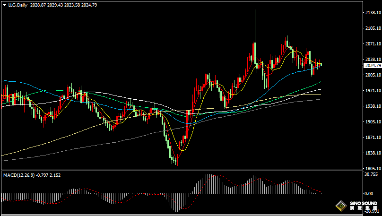Click the Sino Sound diamond logo icon
The width and height of the screenshot is (382, 216).
[x=340, y=206]
